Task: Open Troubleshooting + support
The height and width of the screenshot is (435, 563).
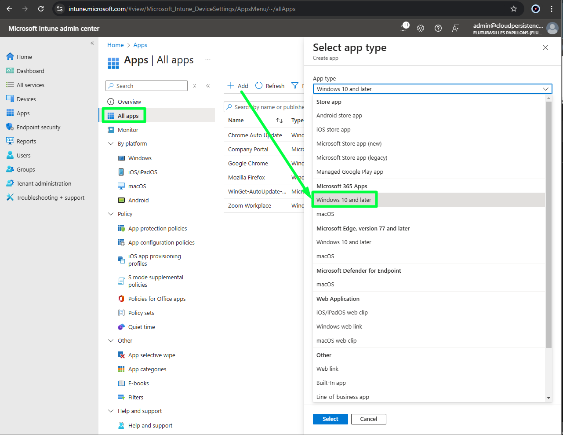Action: tap(51, 197)
